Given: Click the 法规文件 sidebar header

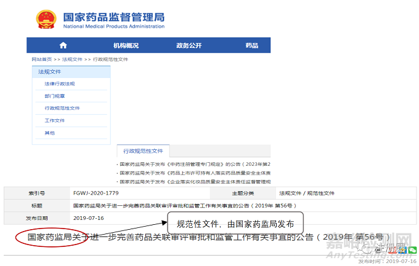Looking at the screenshot, I should (x=49, y=72).
